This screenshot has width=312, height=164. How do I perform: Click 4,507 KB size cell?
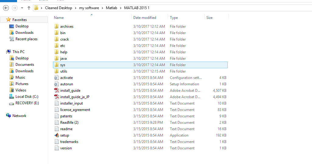[220, 91]
